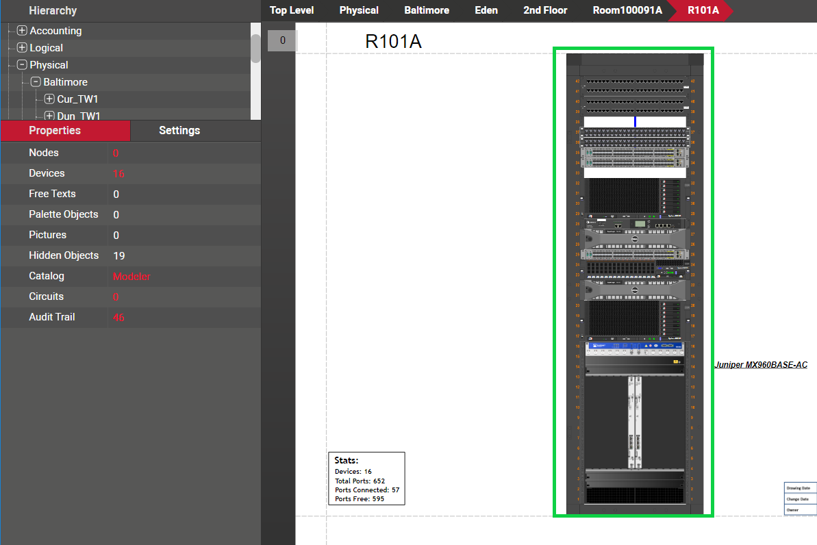
Task: Collapse the Physical tree node
Action: click(22, 65)
